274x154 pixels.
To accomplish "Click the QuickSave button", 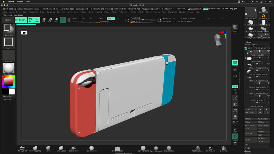I will pyautogui.click(x=181, y=8).
